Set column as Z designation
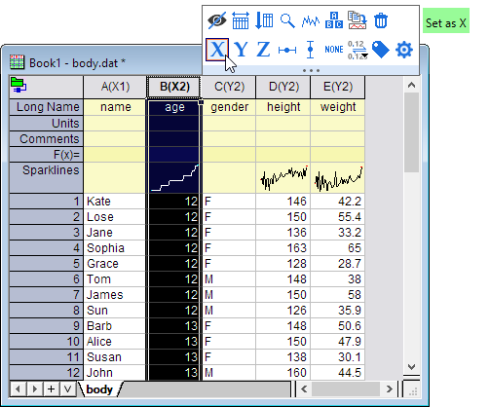This screenshot has width=490, height=407. pos(263,50)
